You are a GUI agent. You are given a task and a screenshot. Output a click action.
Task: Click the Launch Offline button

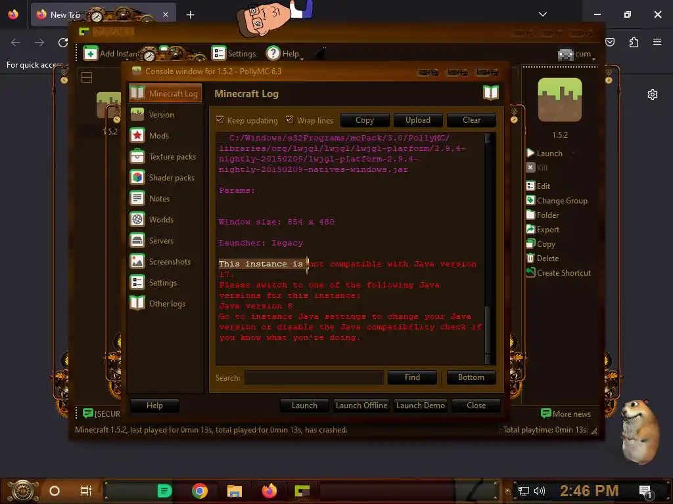click(361, 406)
